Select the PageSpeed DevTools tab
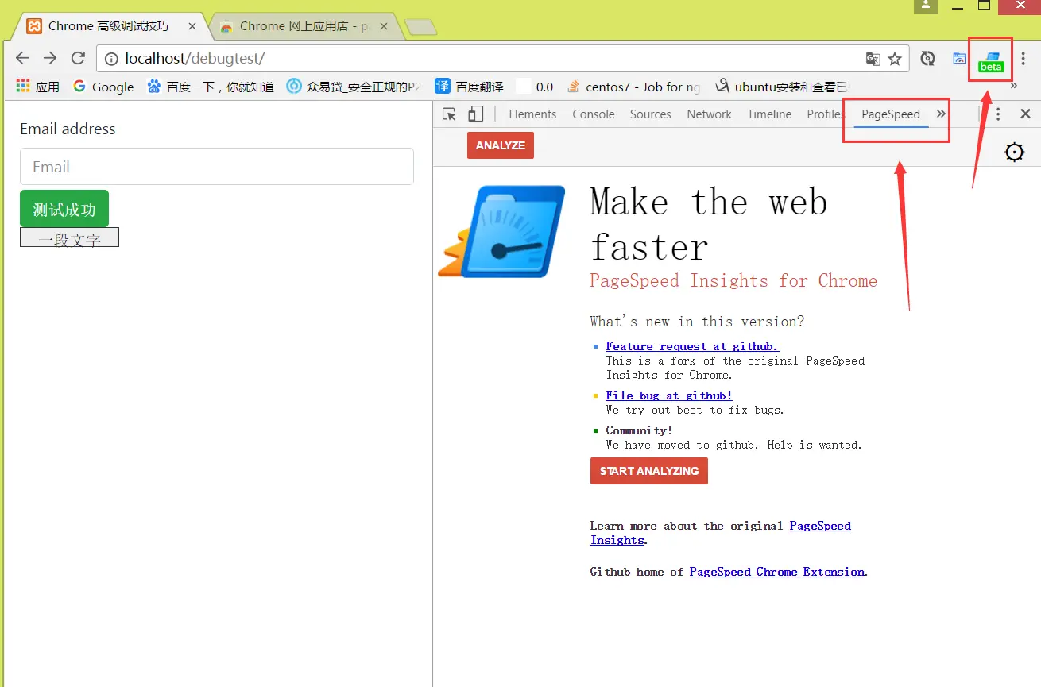 coord(891,114)
